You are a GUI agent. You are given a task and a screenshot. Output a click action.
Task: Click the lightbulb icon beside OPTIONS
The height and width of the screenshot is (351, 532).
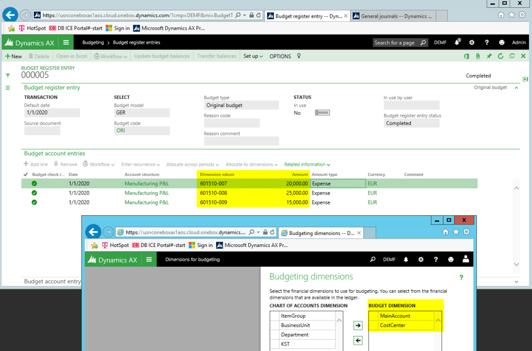pos(298,56)
